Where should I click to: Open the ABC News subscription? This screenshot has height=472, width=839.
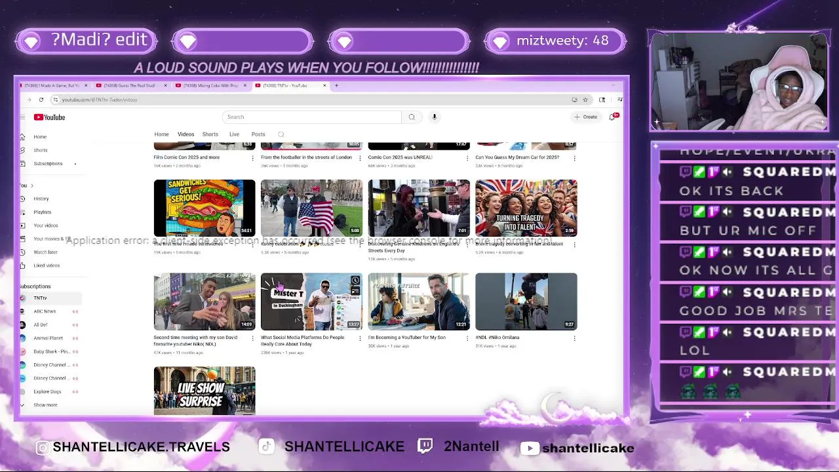tap(45, 311)
